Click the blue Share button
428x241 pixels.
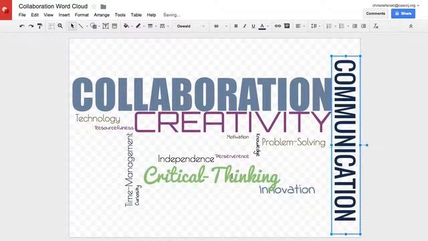[403, 13]
